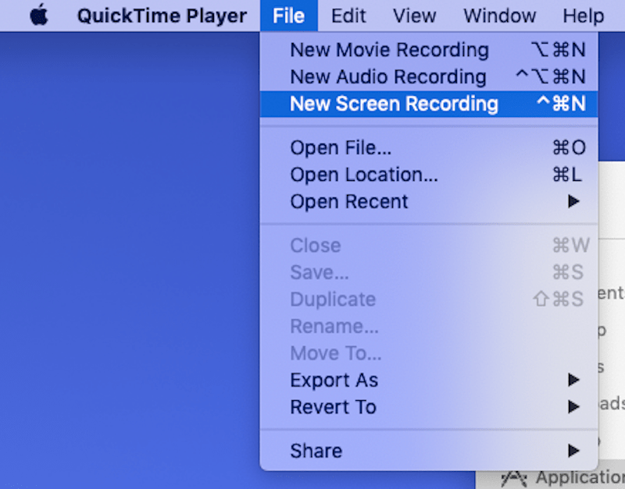Open the Window menu
The height and width of the screenshot is (489, 625).
tap(499, 16)
